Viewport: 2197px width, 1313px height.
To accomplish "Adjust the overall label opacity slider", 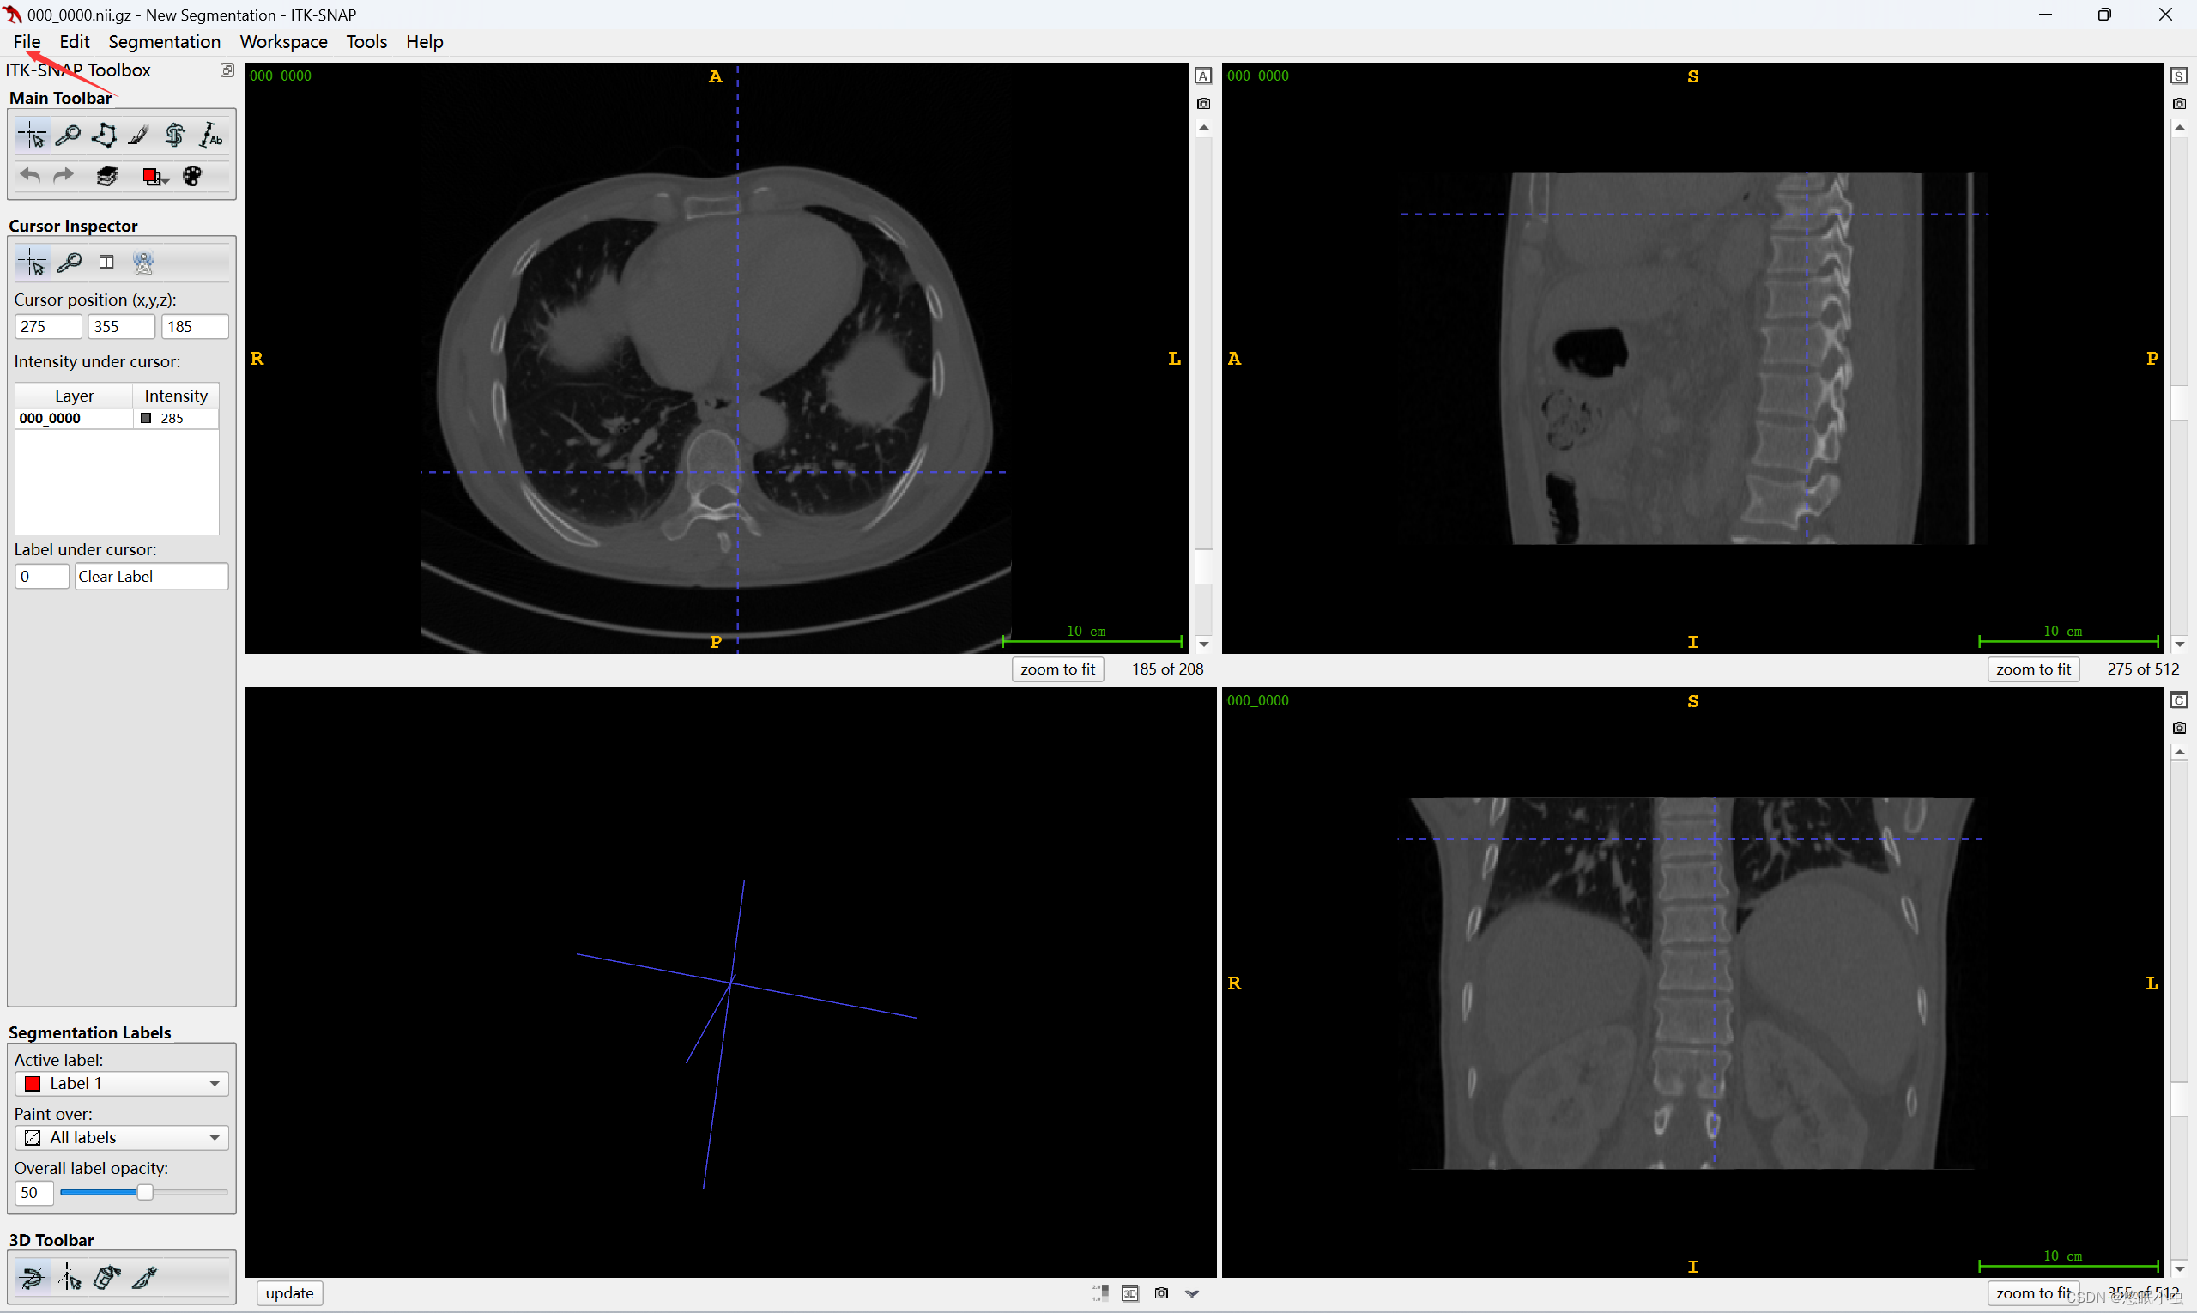I will pos(145,1193).
